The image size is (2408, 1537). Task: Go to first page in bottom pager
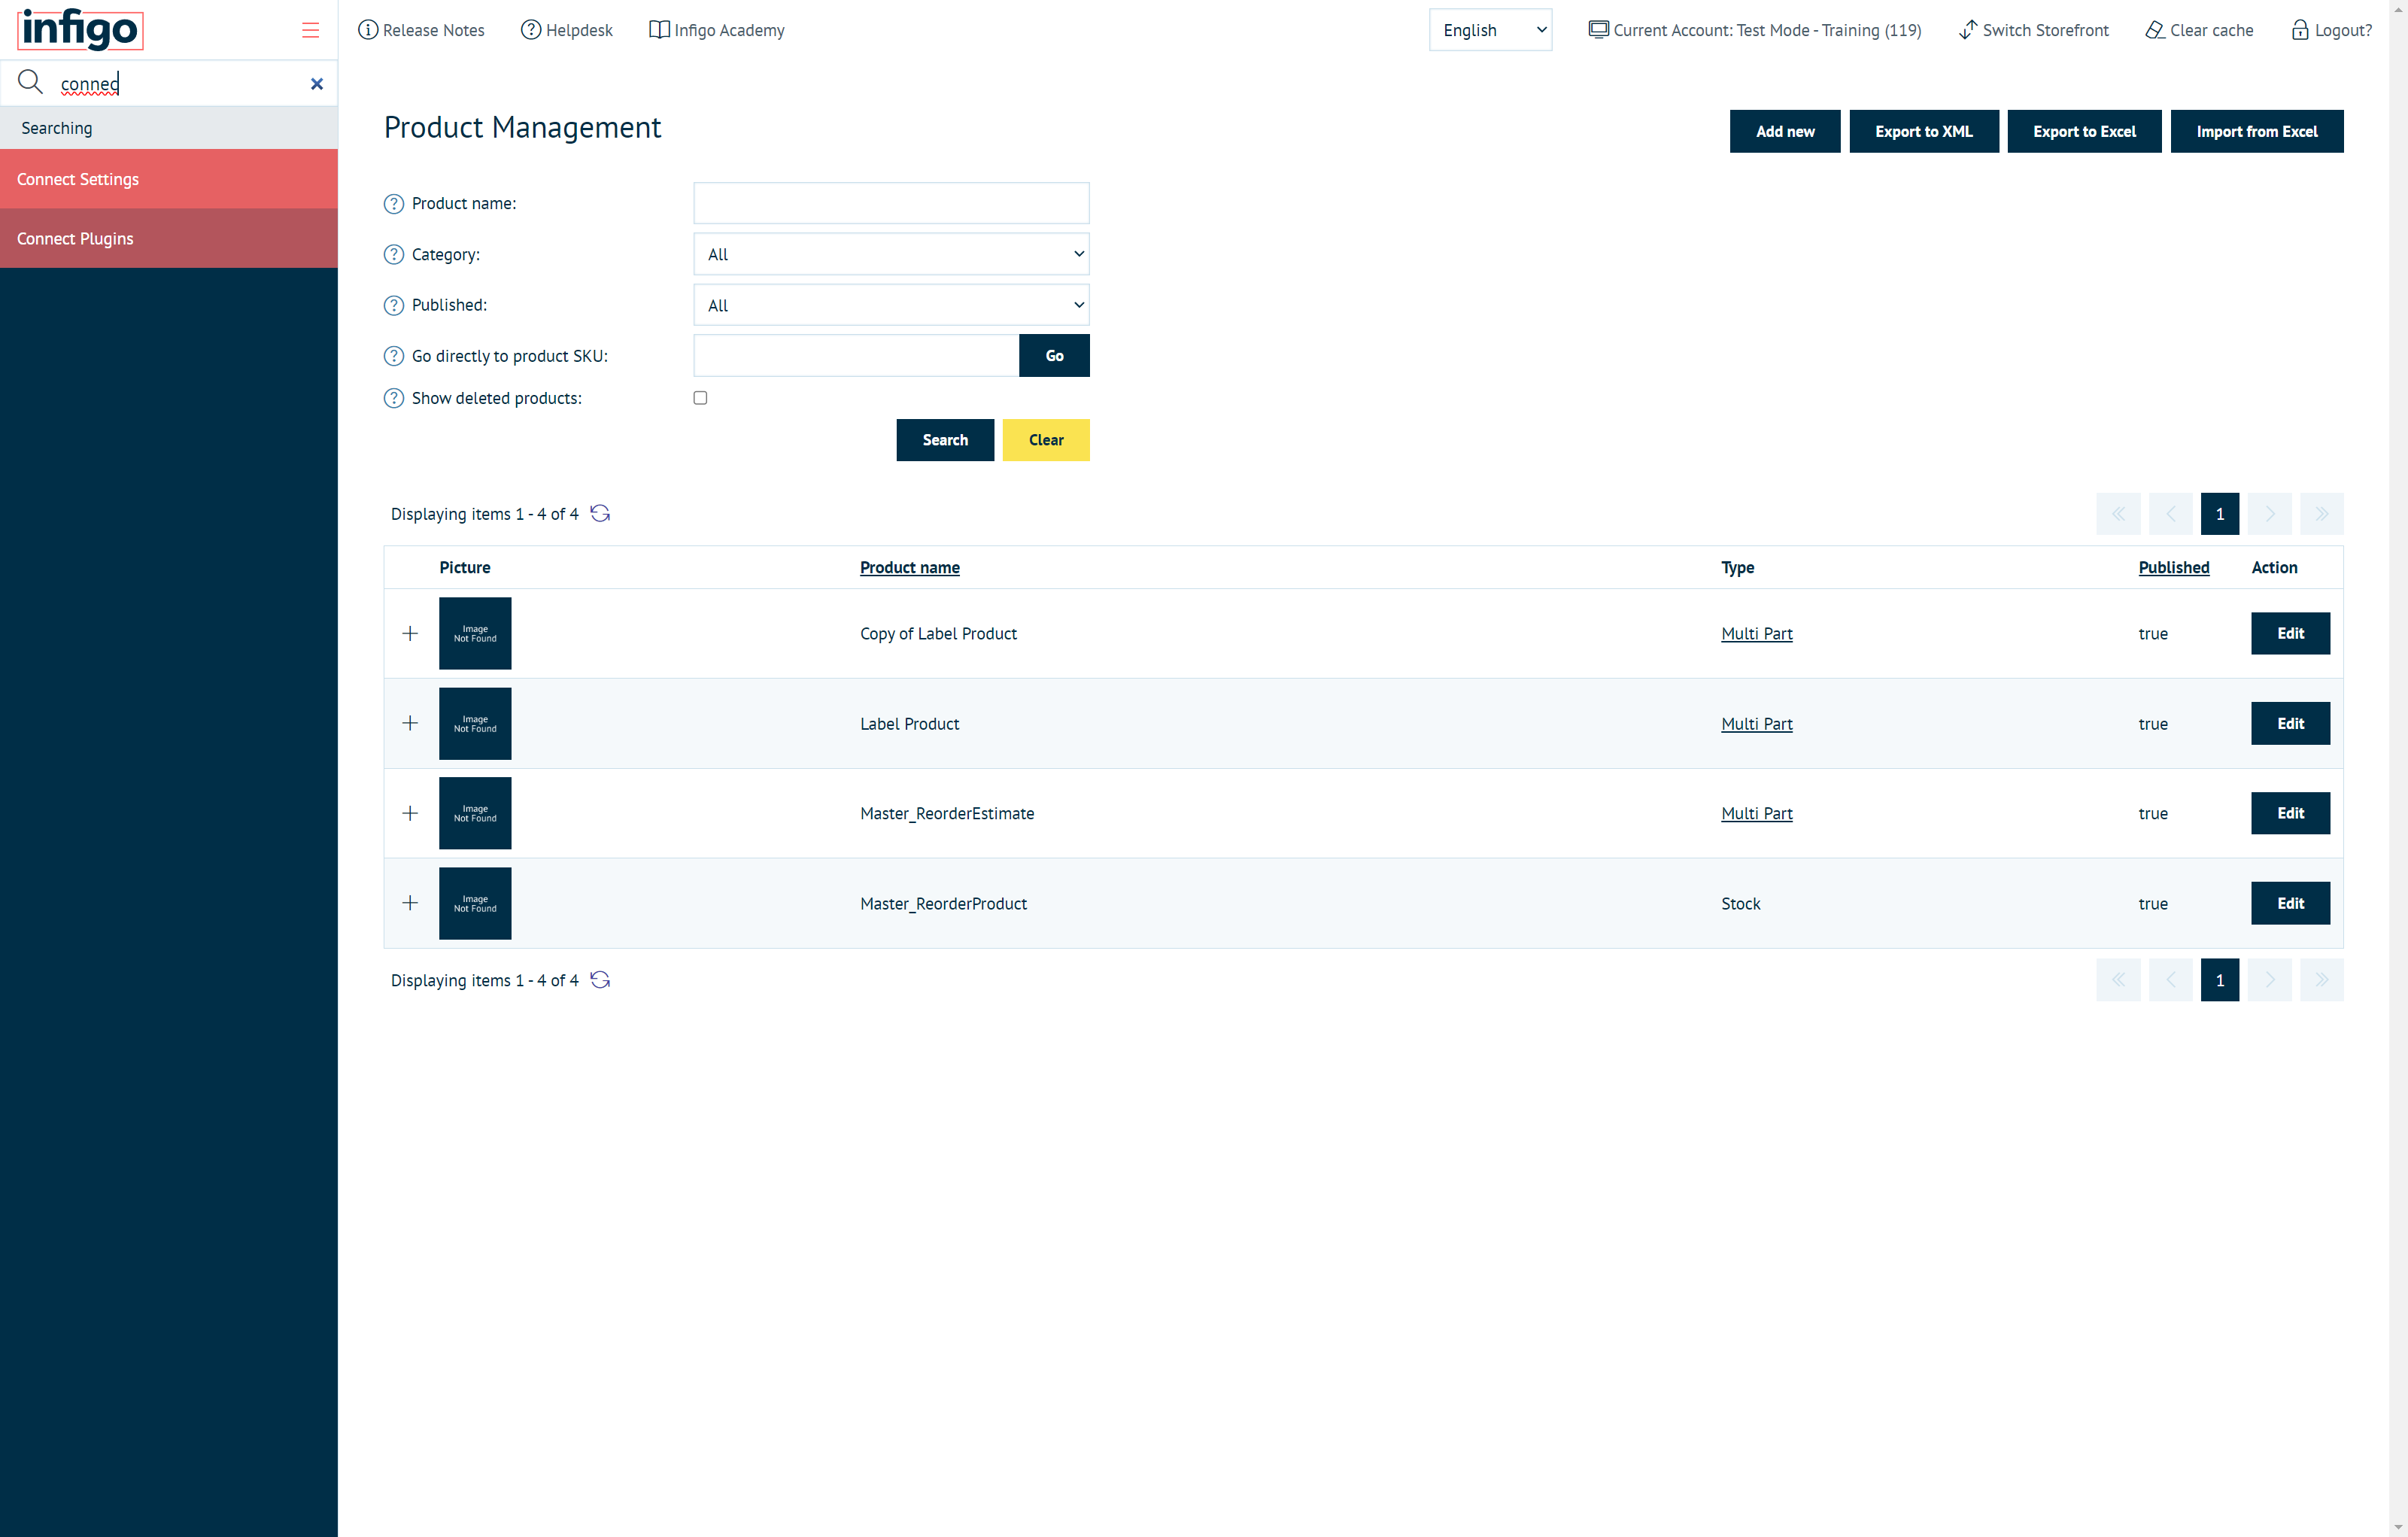(x=2118, y=980)
